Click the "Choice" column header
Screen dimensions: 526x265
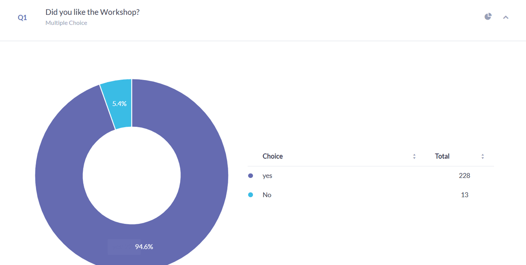273,156
